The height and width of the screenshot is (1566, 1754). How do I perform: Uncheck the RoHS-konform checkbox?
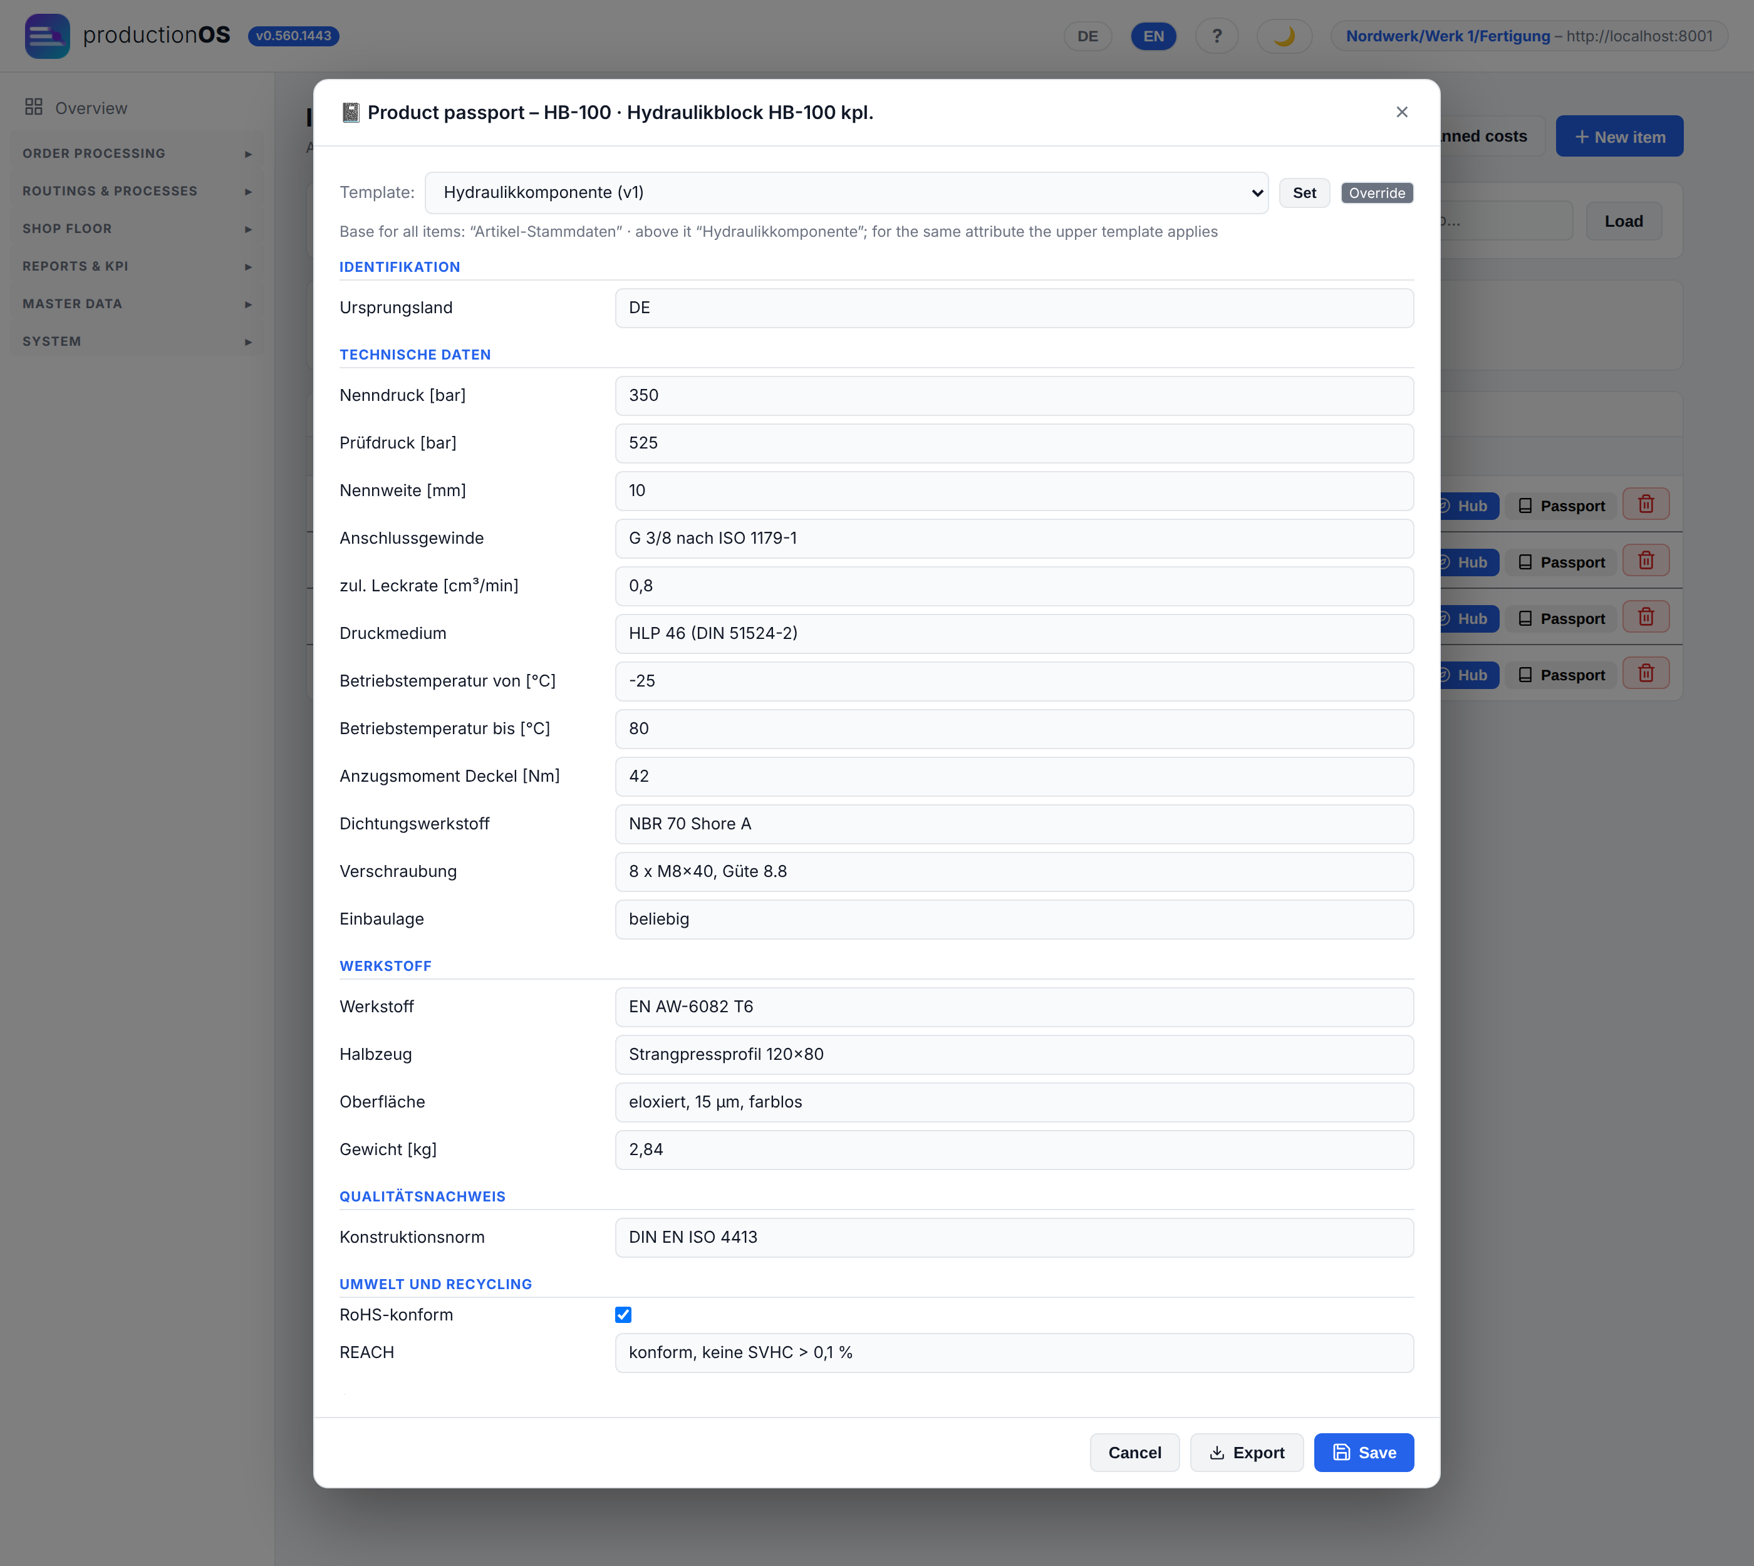tap(623, 1315)
